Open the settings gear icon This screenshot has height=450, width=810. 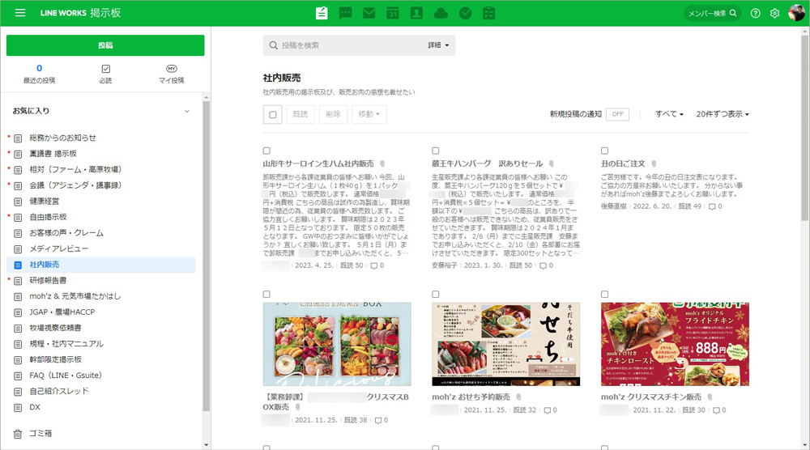tap(774, 13)
